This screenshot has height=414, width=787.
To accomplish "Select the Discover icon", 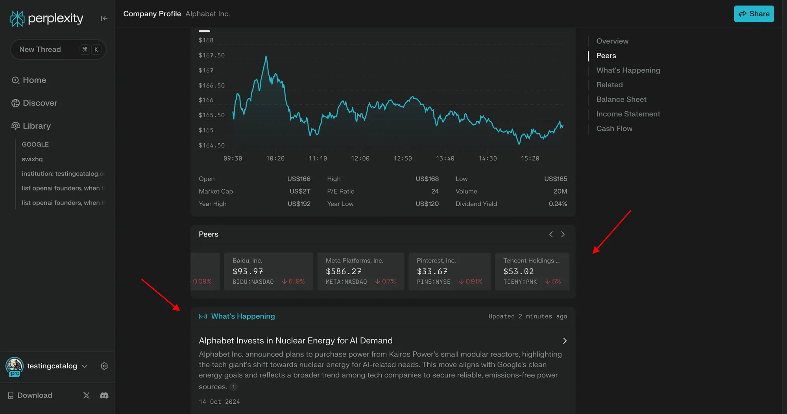I will click(16, 103).
